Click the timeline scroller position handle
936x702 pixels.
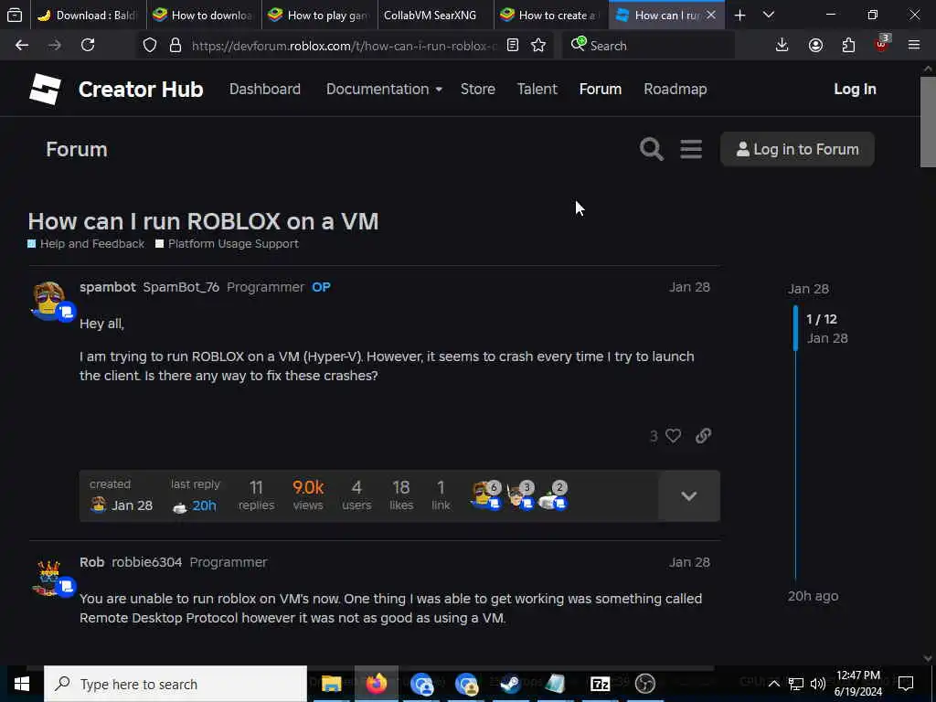[x=796, y=328]
